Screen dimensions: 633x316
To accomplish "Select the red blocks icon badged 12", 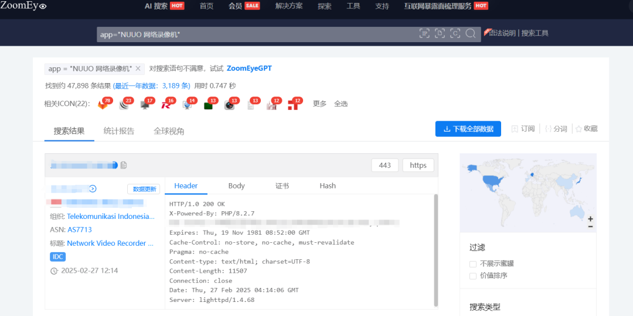I will (292, 105).
